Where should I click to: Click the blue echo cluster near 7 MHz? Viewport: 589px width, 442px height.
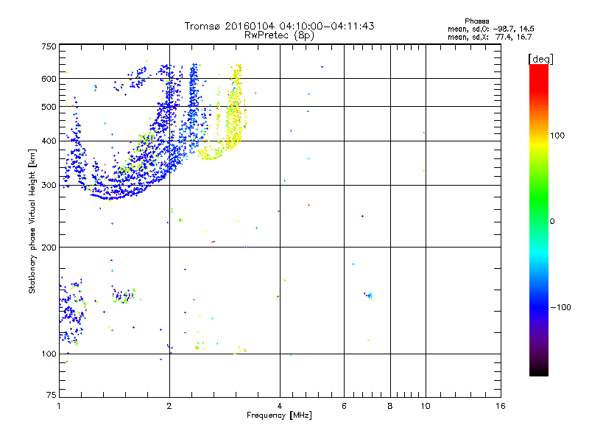pos(369,295)
